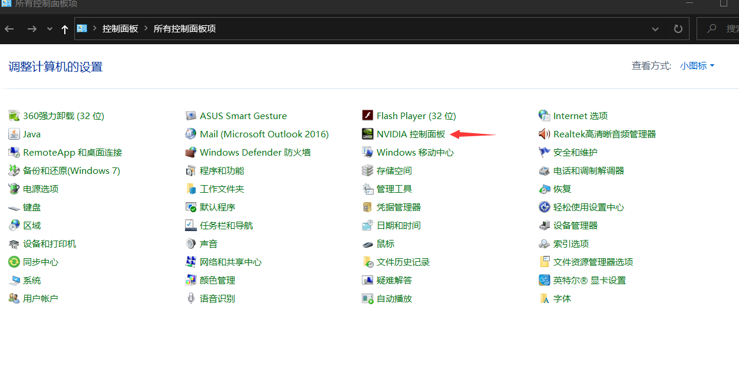The height and width of the screenshot is (382, 739).
Task: Click the 语音识别 microphone icon
Action: point(191,298)
